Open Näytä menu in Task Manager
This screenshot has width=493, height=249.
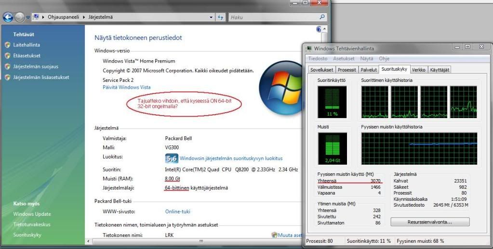click(x=367, y=59)
